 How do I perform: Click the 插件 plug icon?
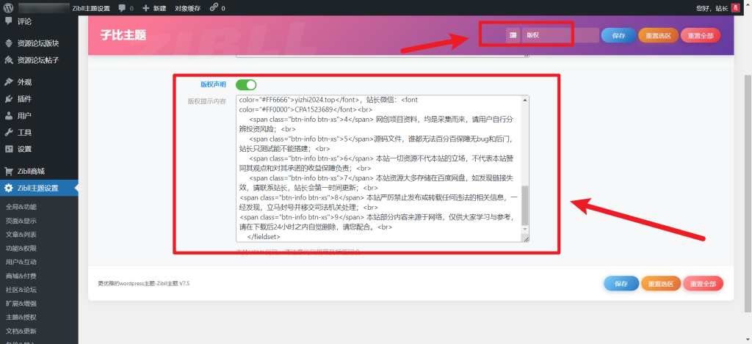point(9,99)
